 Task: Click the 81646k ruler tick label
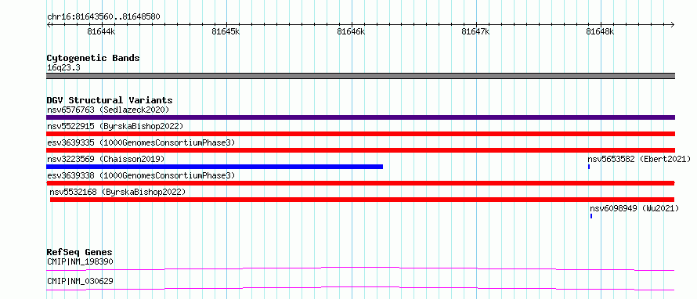(351, 31)
